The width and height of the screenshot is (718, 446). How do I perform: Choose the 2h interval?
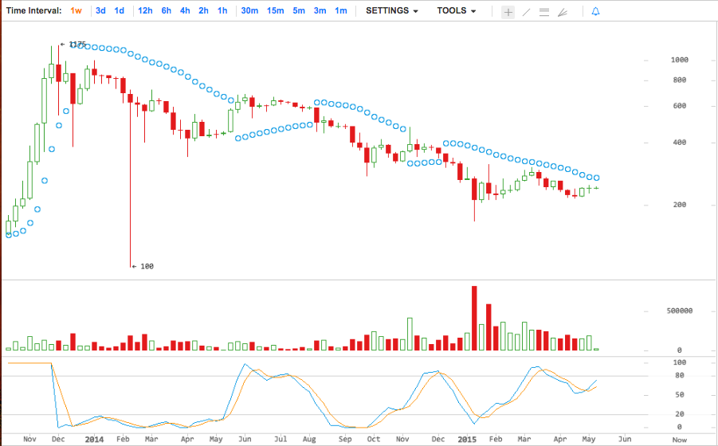[204, 10]
